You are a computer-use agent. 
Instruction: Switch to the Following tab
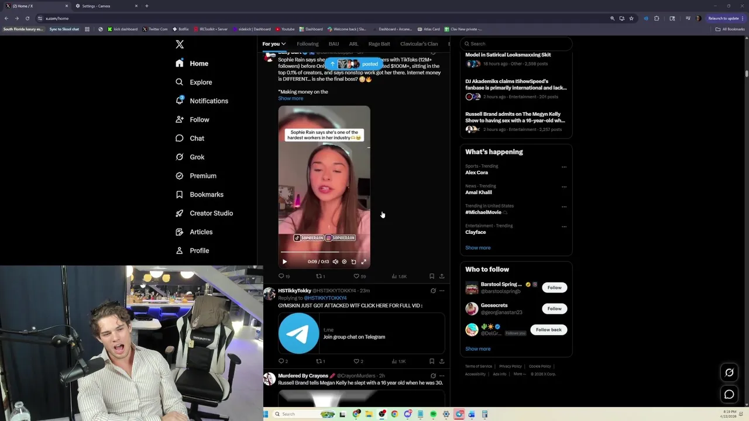(307, 44)
